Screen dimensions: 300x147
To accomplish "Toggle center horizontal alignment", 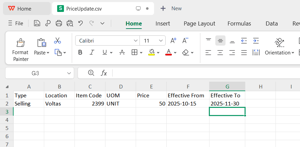I will pos(220,52).
